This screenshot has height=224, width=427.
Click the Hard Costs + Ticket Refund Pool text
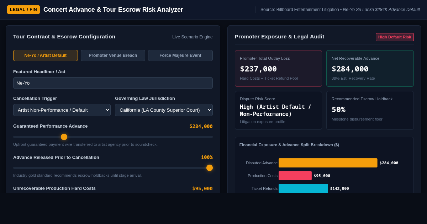point(269,78)
